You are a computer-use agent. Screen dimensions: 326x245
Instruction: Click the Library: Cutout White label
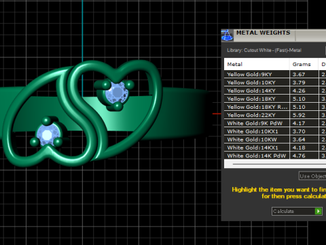click(264, 50)
